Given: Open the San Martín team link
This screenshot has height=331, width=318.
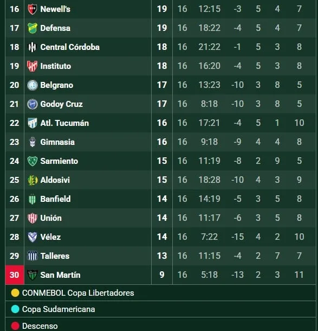Looking at the screenshot, I should click(x=60, y=275).
